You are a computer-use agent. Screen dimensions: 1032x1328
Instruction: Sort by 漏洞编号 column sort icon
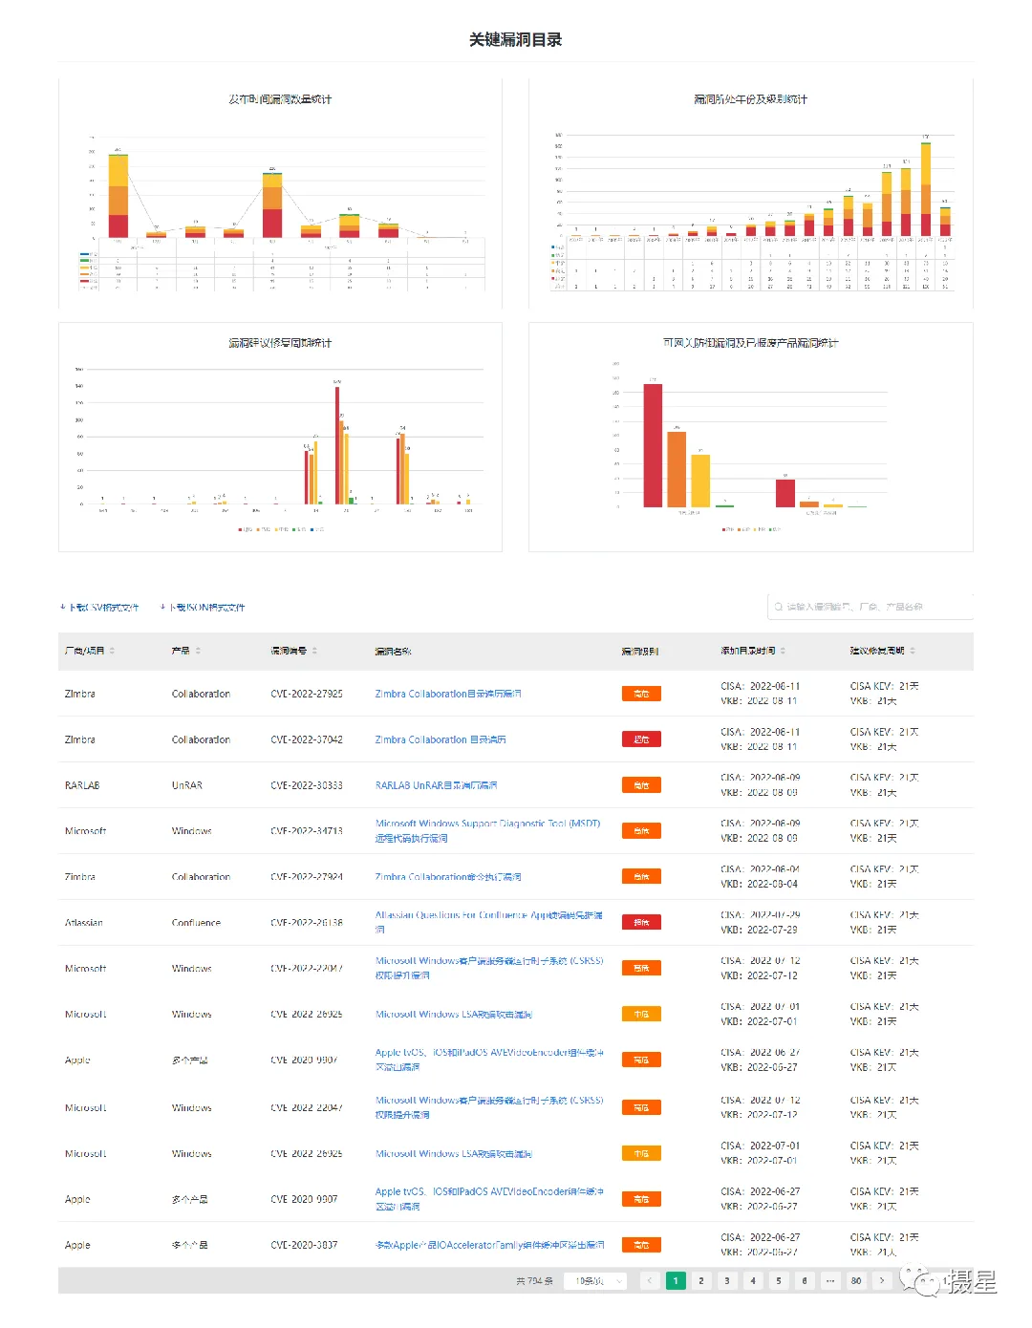[x=314, y=651]
